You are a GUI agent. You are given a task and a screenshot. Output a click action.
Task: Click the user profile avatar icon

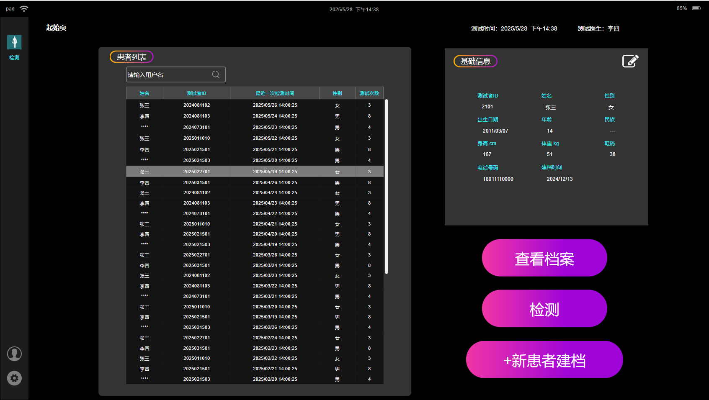tap(14, 354)
